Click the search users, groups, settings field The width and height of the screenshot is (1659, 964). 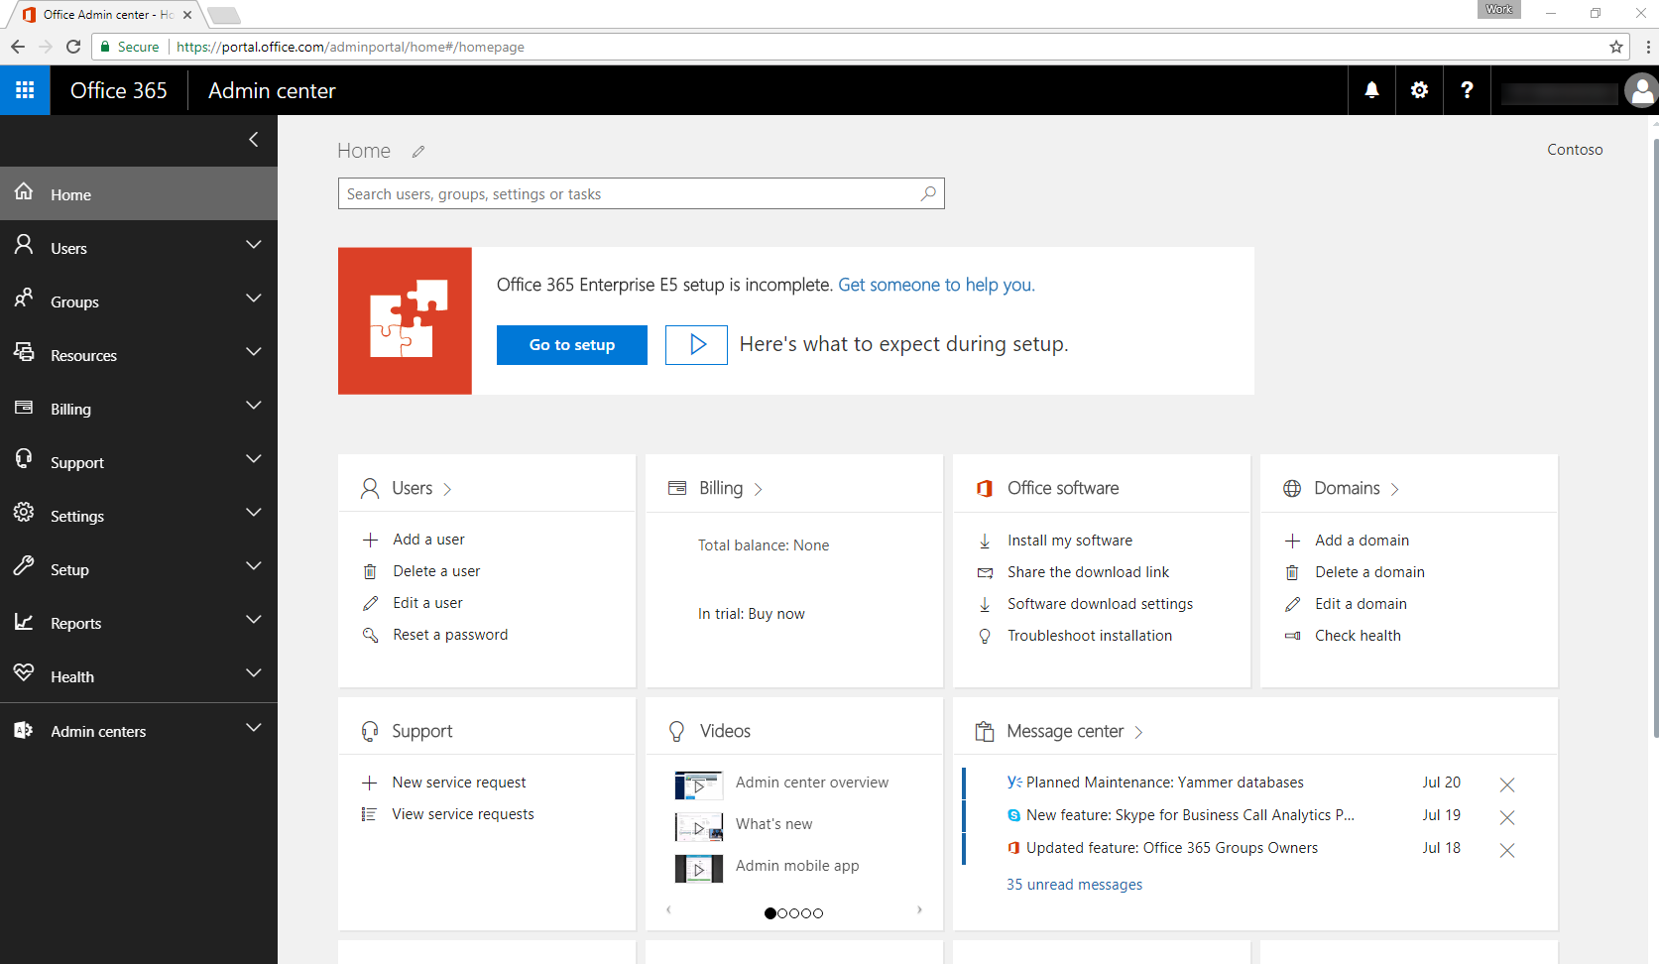642,193
